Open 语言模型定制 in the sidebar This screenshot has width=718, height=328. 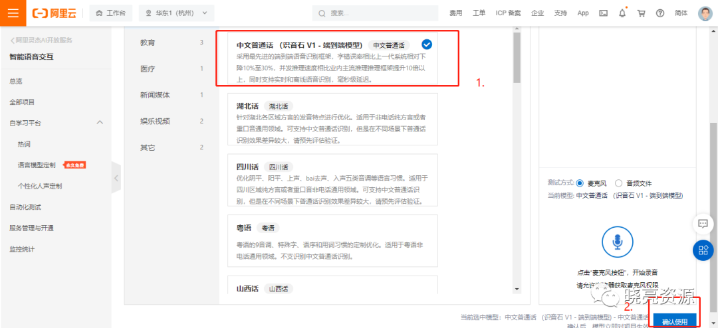point(37,165)
